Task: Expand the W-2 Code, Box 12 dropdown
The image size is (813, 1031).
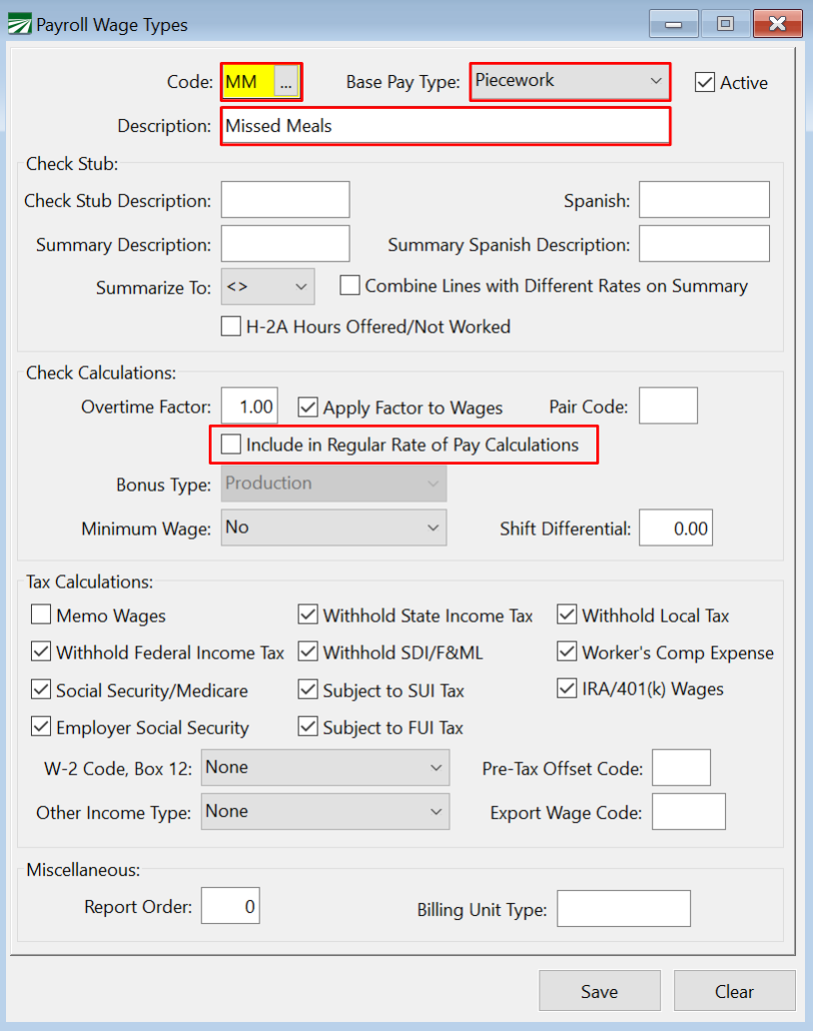Action: click(x=326, y=768)
